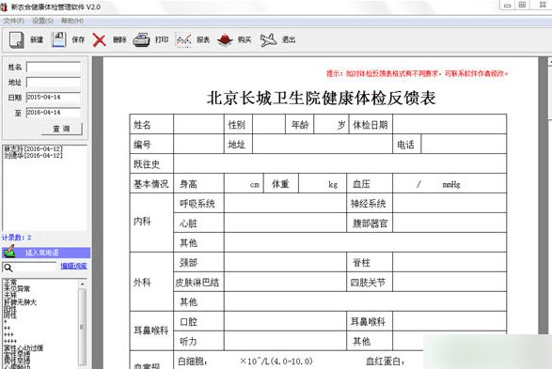
Task: Click the 基本情况 row label
Action: (151, 184)
